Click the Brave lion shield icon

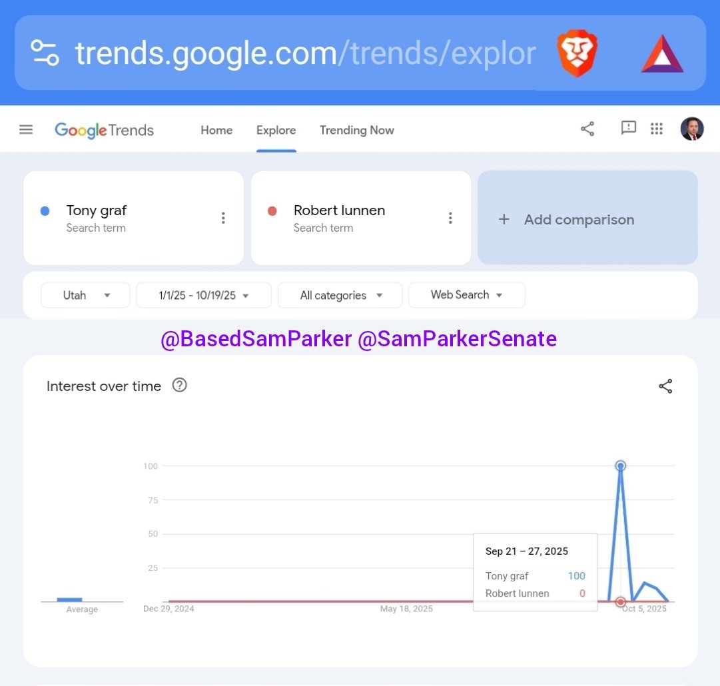(x=577, y=53)
